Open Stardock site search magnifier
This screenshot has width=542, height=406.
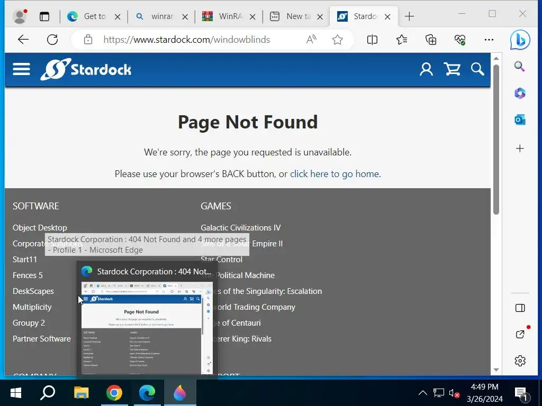tap(477, 69)
